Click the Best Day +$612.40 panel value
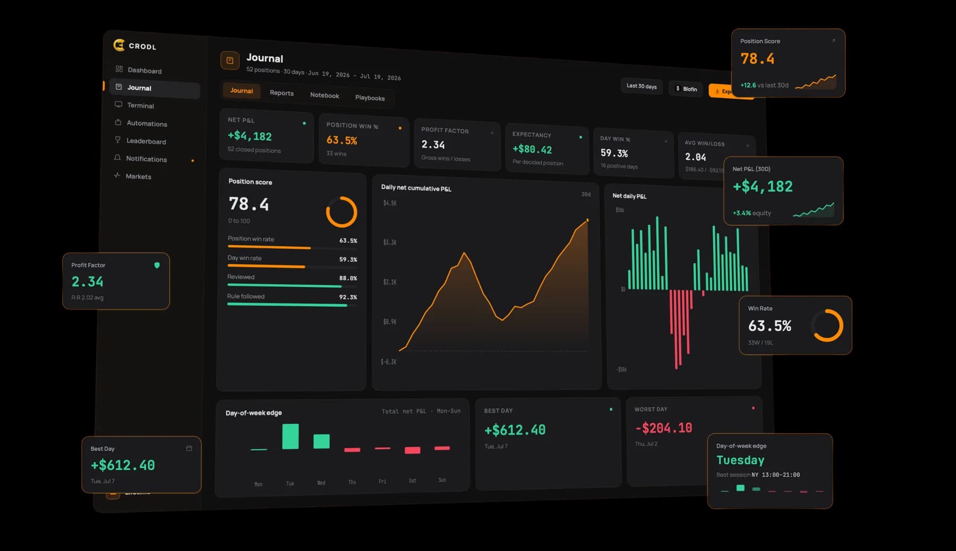The width and height of the screenshot is (956, 551). (515, 429)
